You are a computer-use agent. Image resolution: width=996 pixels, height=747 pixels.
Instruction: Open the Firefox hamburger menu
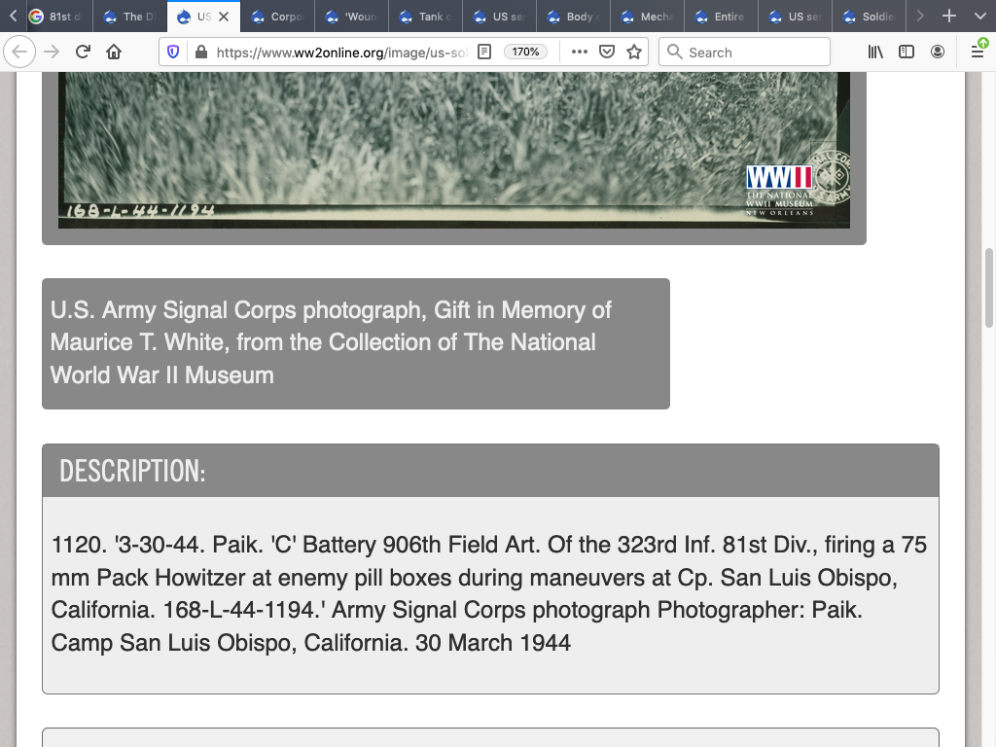(978, 53)
